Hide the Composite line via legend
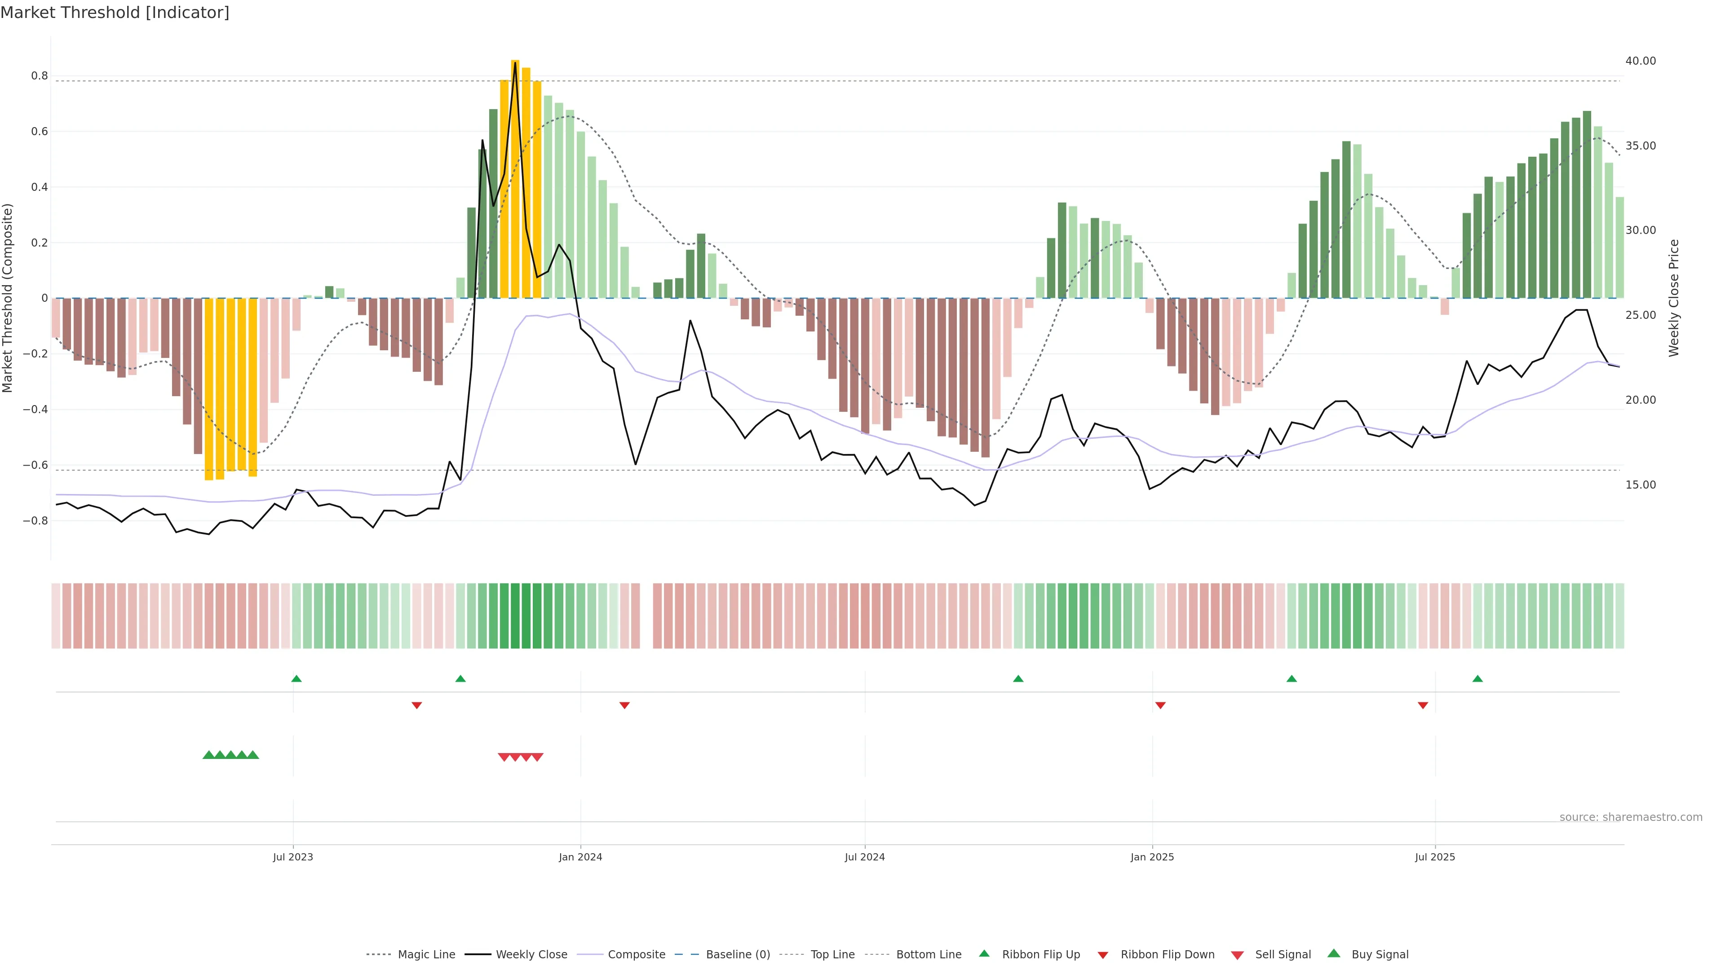This screenshot has width=1725, height=970. (x=636, y=954)
